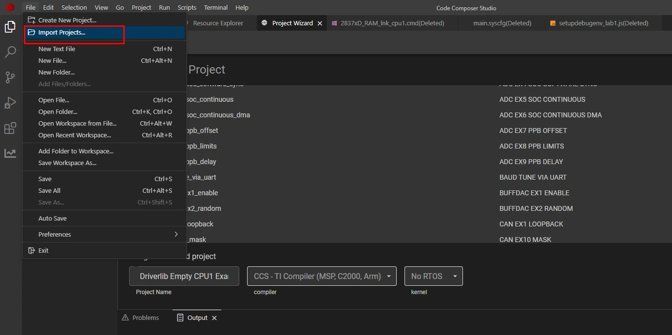Select BUFFDAC EX2 RANDOM row

point(395,208)
